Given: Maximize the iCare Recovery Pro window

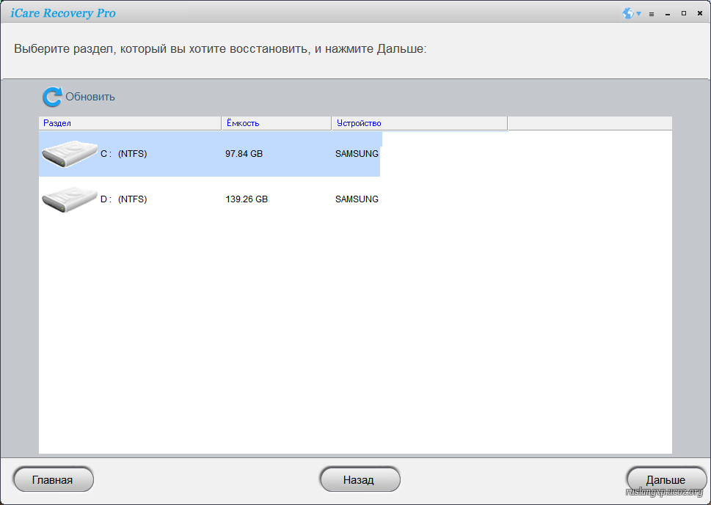Looking at the screenshot, I should pos(684,13).
